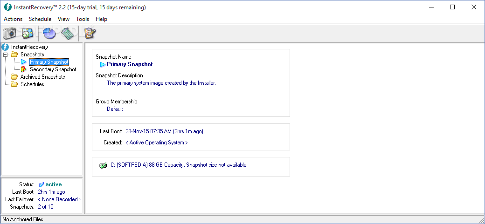Click the < None Recorded > failover value
485x224 pixels.
(x=60, y=199)
